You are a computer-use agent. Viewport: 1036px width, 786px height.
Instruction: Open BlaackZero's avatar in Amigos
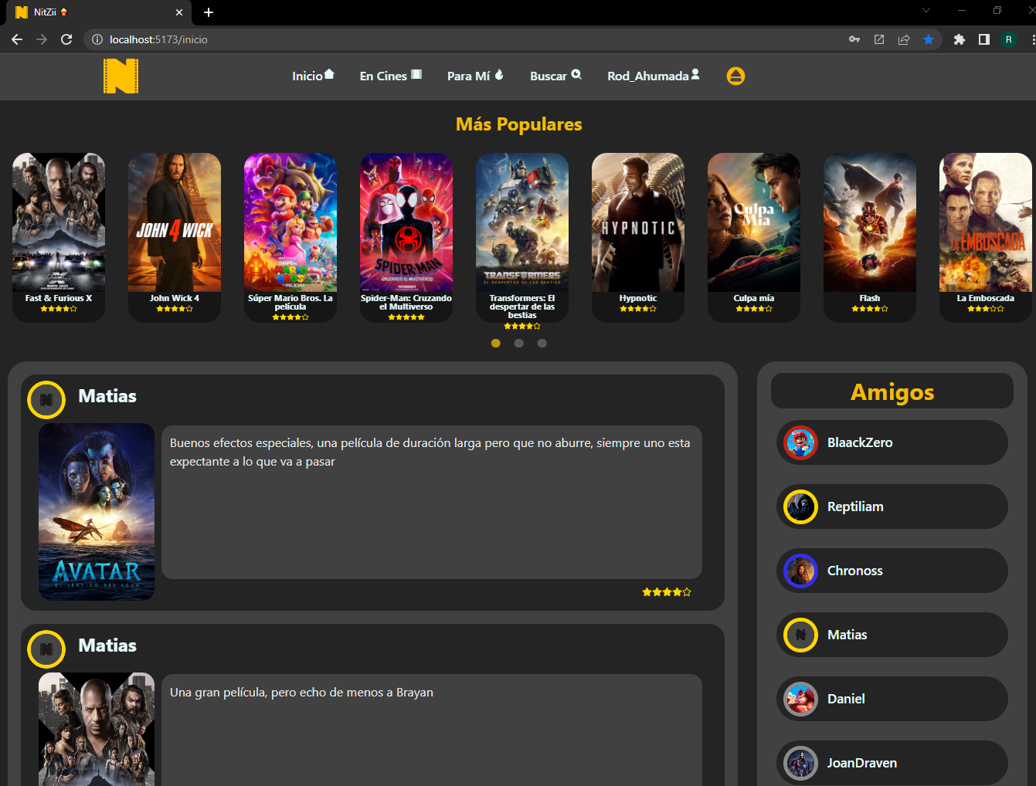point(800,442)
